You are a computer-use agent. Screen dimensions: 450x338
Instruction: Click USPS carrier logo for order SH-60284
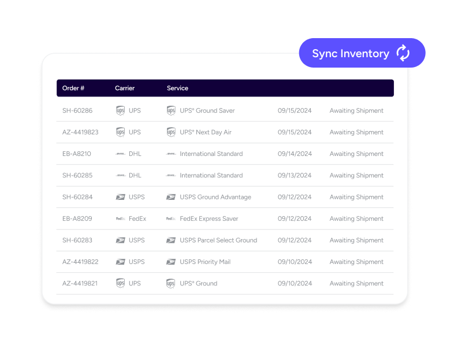pyautogui.click(x=120, y=197)
